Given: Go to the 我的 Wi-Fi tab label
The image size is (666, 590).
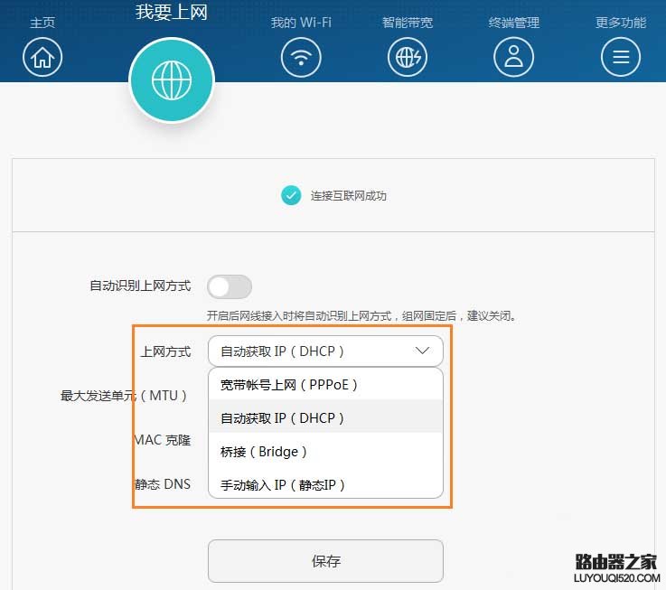Looking at the screenshot, I should 301,23.
